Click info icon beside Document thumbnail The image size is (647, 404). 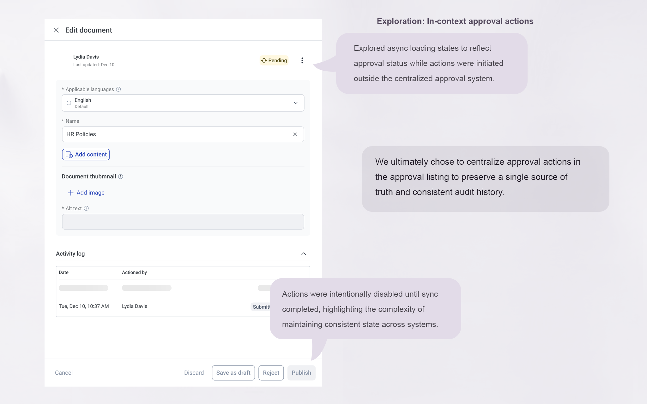121,176
